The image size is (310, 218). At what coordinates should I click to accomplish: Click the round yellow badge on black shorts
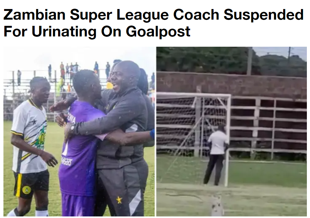coord(27,190)
